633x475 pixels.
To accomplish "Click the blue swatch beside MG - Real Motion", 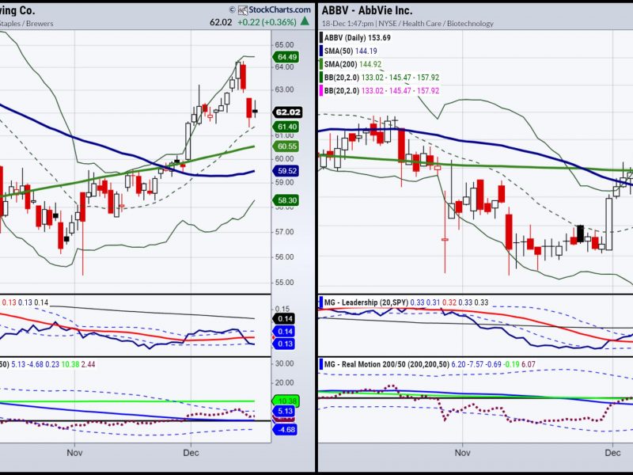I will pos(321,364).
